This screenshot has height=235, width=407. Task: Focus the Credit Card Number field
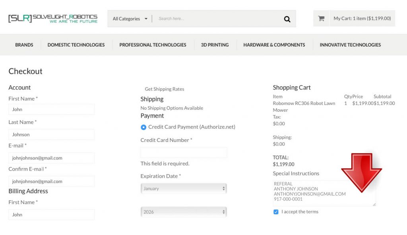pos(184,152)
